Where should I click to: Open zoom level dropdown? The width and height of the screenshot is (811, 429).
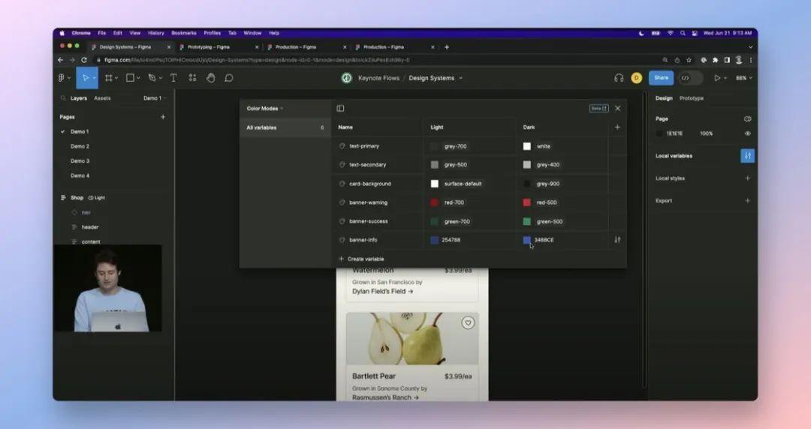tap(744, 78)
